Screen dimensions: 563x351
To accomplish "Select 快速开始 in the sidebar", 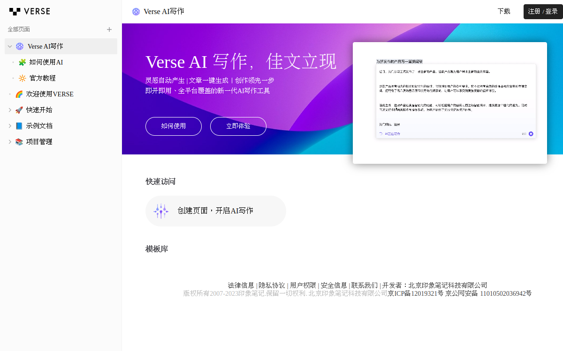I will [39, 110].
